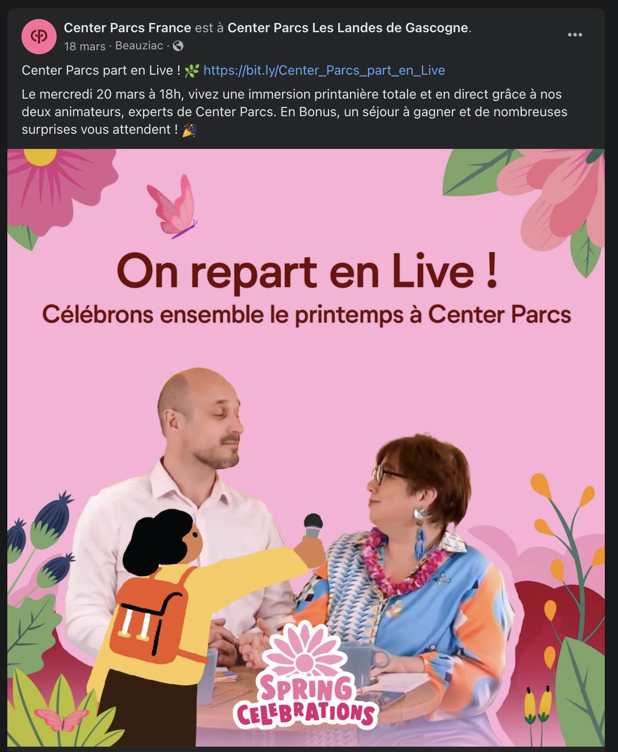Click the post text about mercredi 20 mars
618x752 pixels.
294,112
